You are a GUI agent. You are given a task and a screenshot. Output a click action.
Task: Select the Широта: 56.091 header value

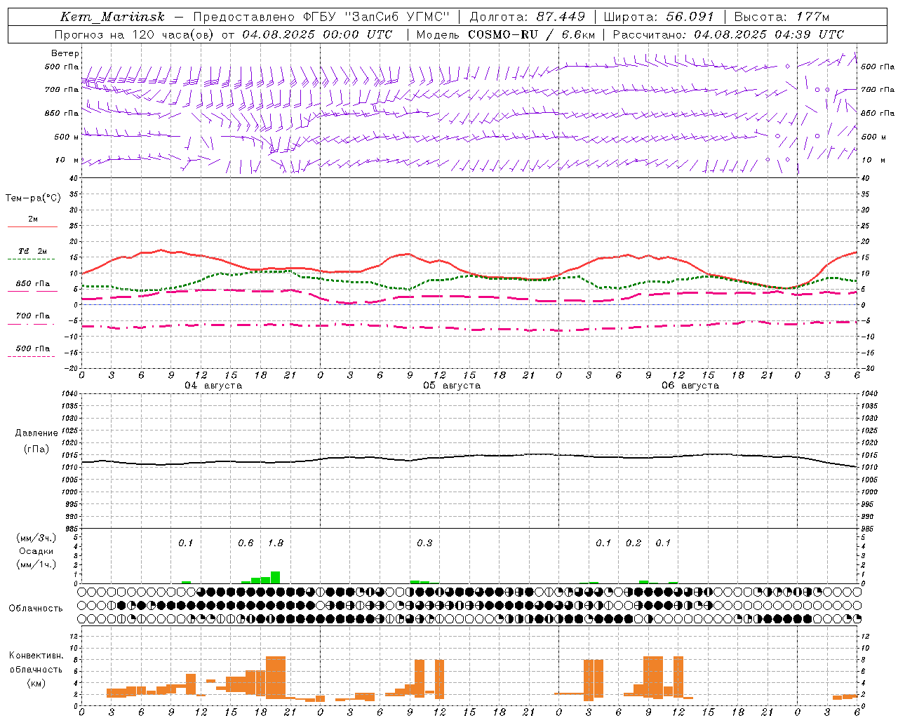click(659, 17)
